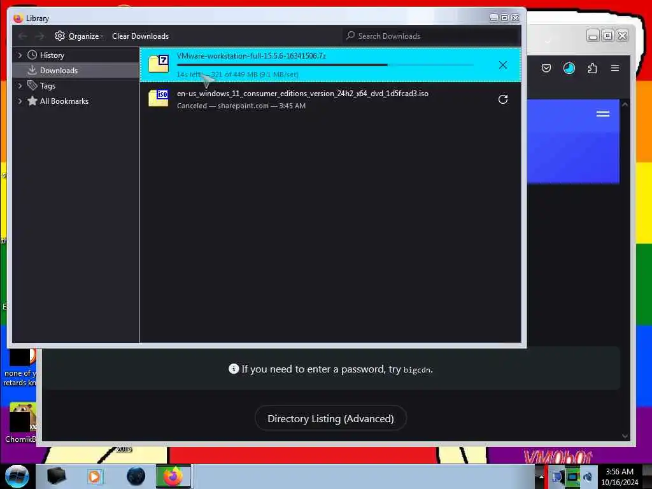Open the Windows Start orb

coord(17,476)
